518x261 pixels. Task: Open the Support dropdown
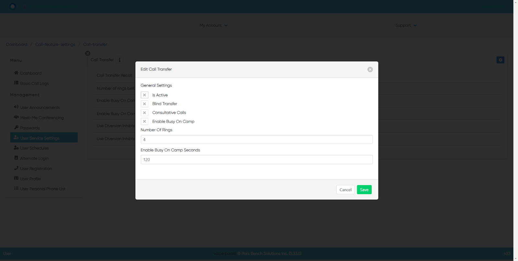pos(406,25)
